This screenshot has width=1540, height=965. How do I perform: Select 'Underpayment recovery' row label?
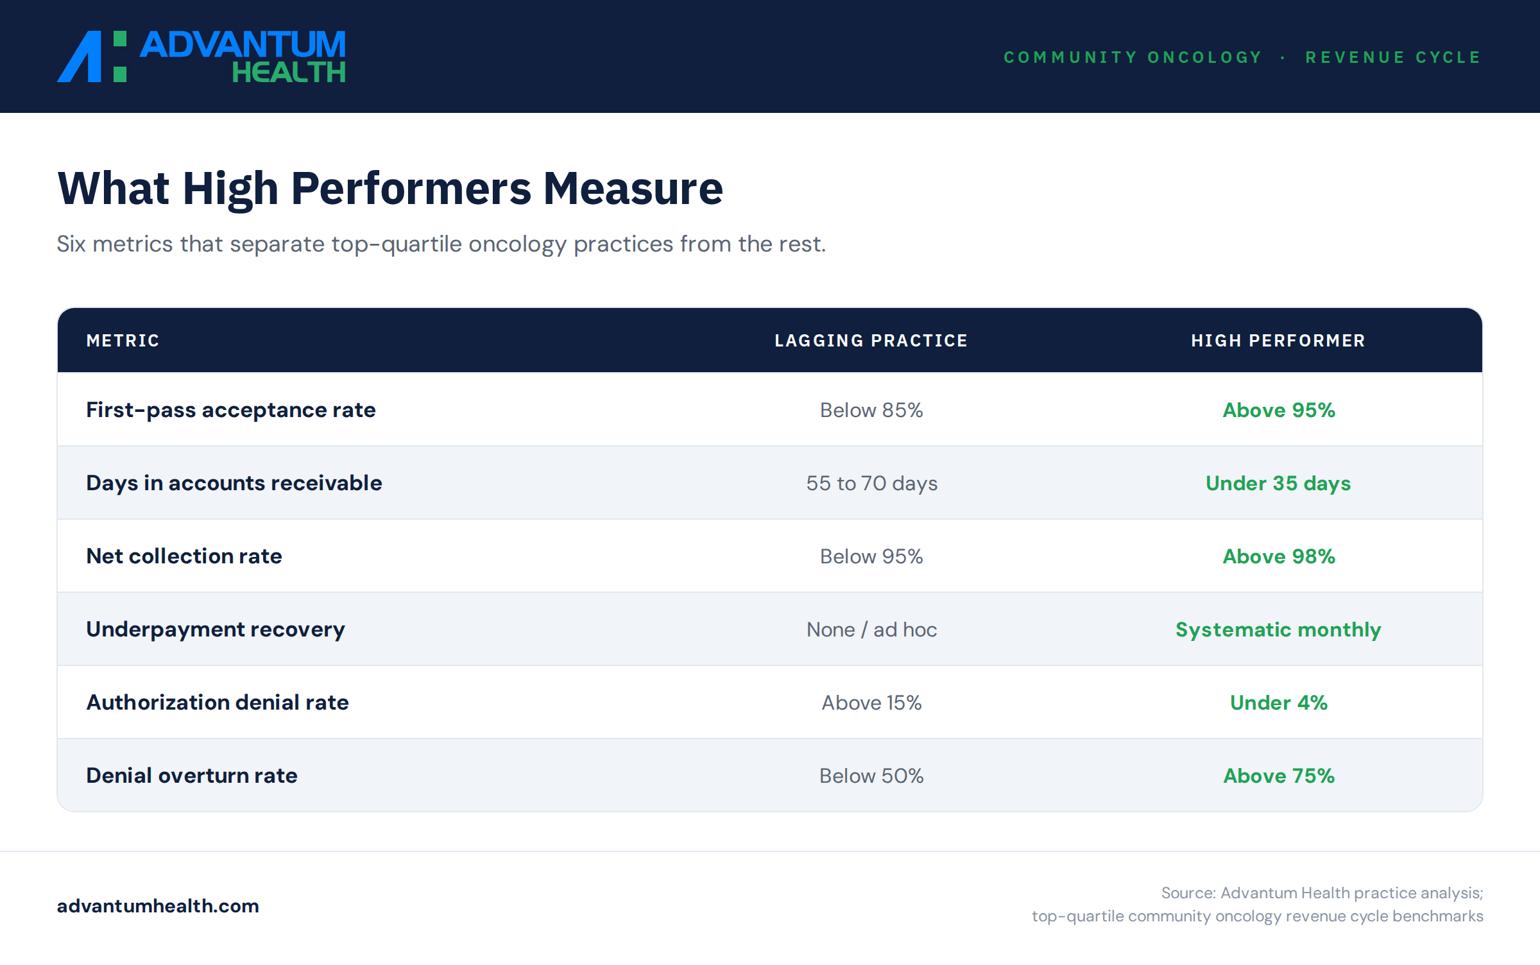pyautogui.click(x=216, y=629)
